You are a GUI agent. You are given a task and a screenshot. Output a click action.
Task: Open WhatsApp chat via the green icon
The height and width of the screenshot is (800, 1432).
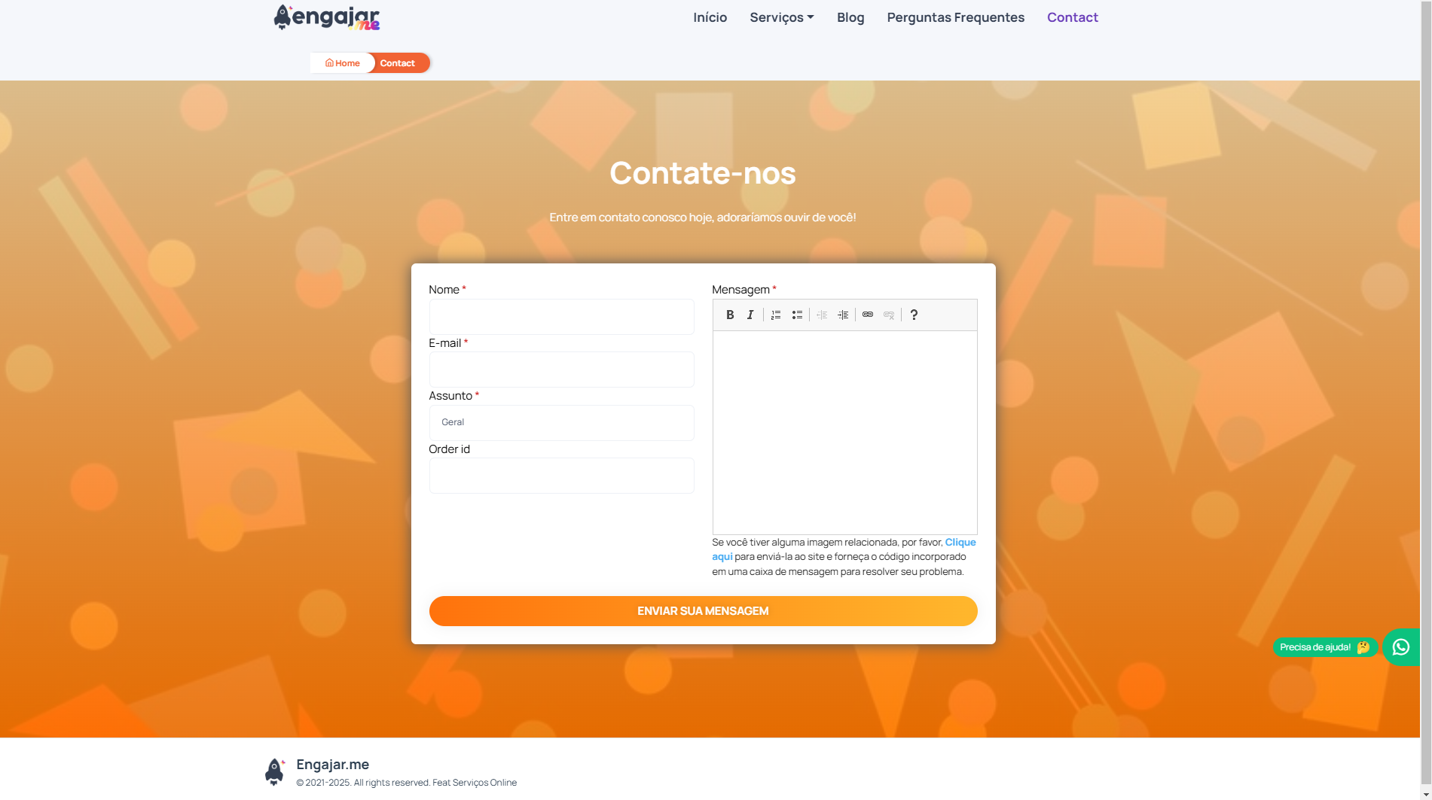tap(1400, 647)
